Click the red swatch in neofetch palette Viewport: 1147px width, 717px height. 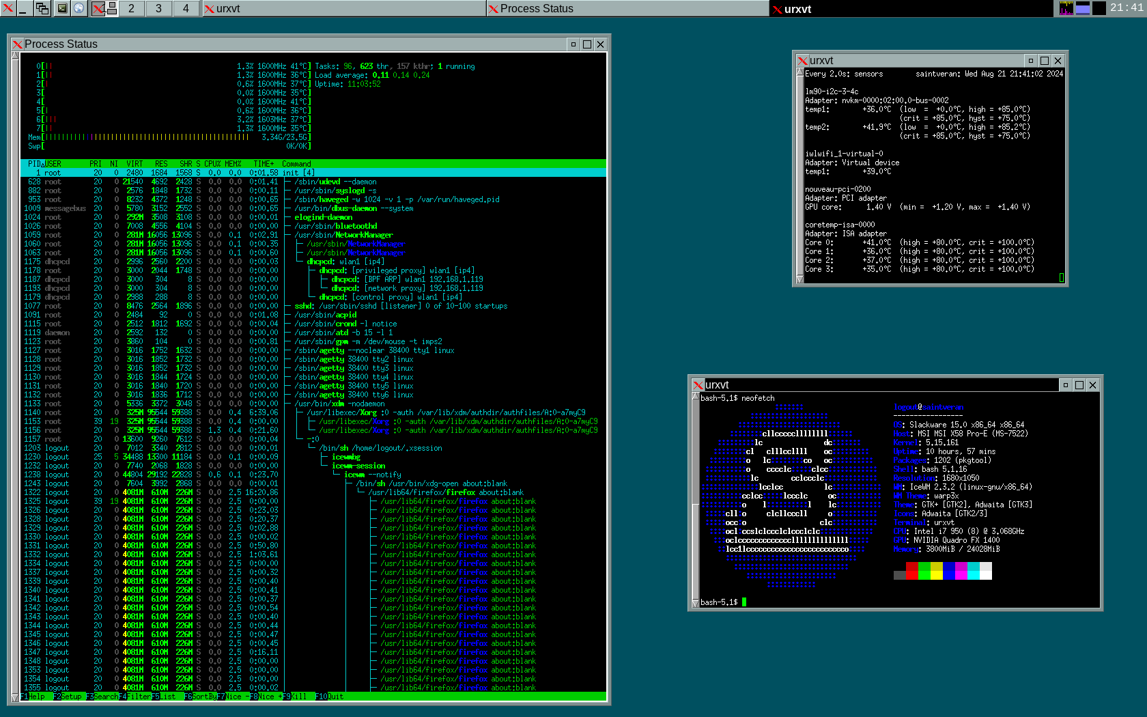[x=912, y=571]
